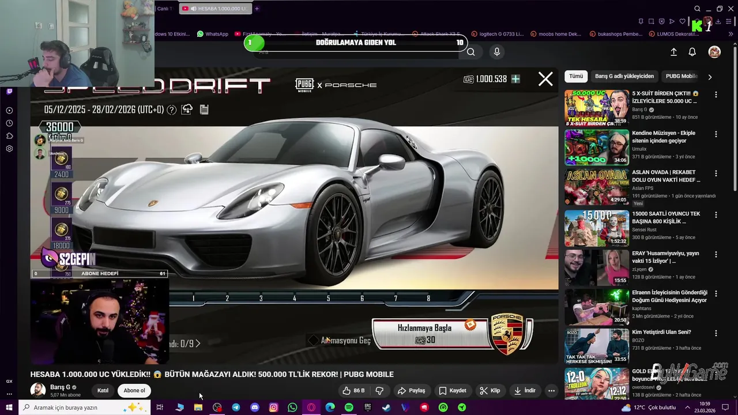Open the player icon in Opera sidebar

click(9, 110)
